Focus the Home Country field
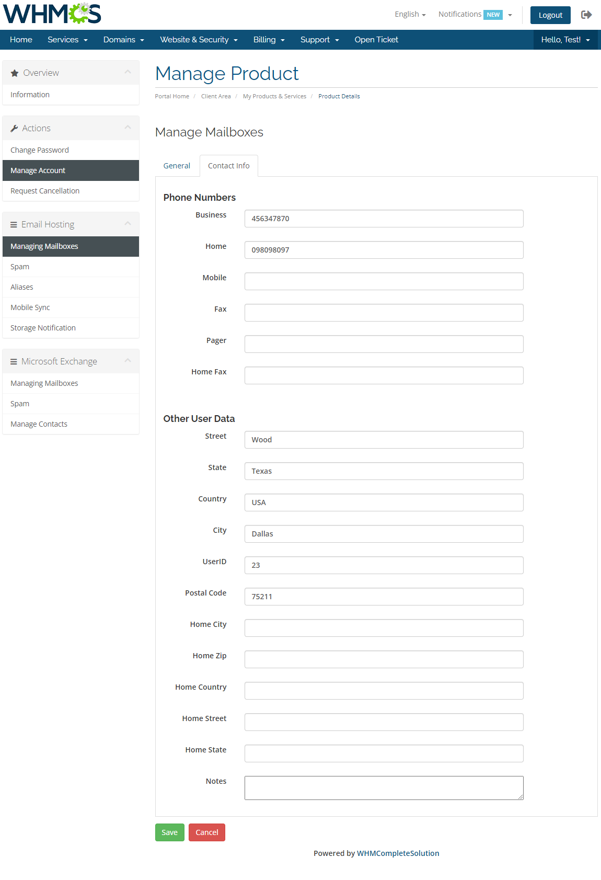The width and height of the screenshot is (601, 880). (384, 691)
